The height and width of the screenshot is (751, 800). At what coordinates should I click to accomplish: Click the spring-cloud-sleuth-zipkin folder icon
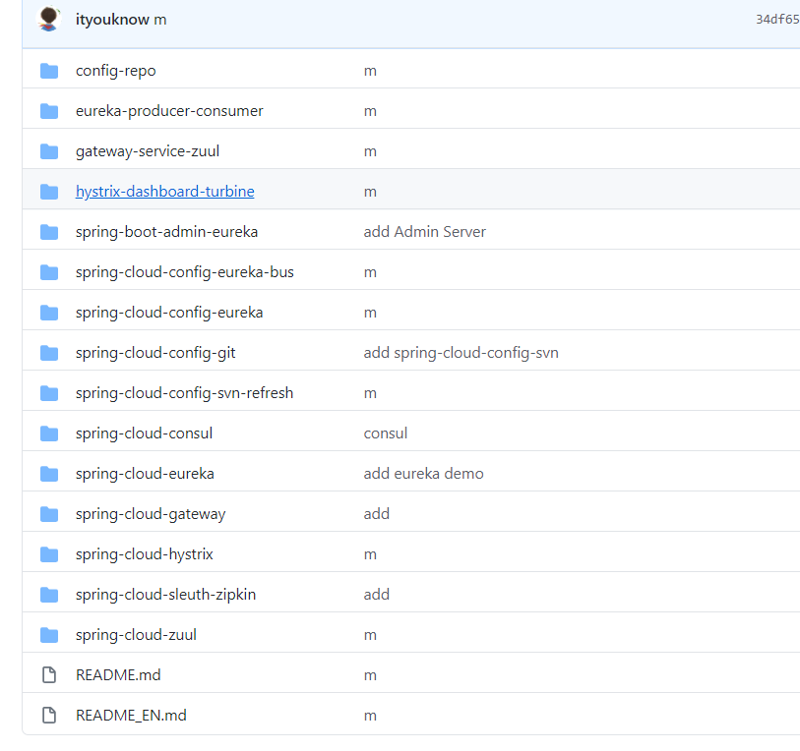click(49, 595)
